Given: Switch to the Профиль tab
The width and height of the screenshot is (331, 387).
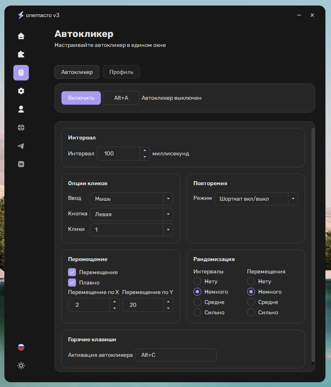Looking at the screenshot, I should [x=121, y=72].
